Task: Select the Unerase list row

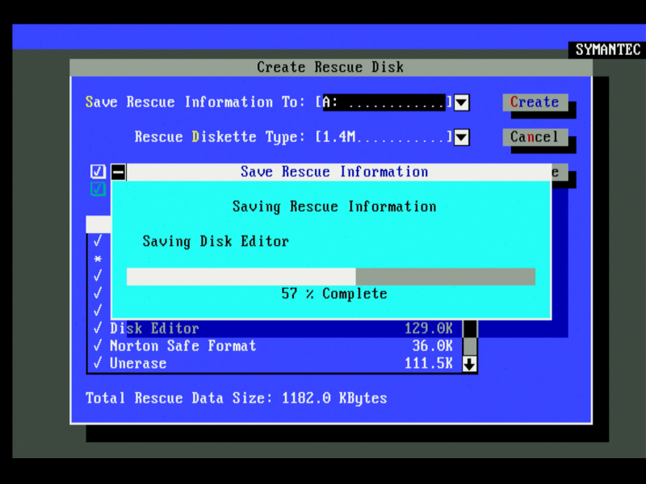Action: point(275,363)
